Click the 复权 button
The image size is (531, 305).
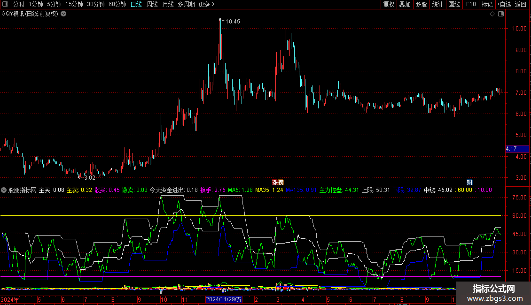coord(389,4)
